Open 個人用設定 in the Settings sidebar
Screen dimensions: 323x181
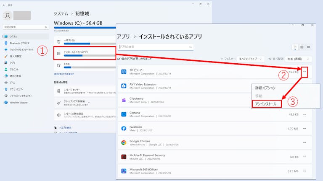(26, 56)
